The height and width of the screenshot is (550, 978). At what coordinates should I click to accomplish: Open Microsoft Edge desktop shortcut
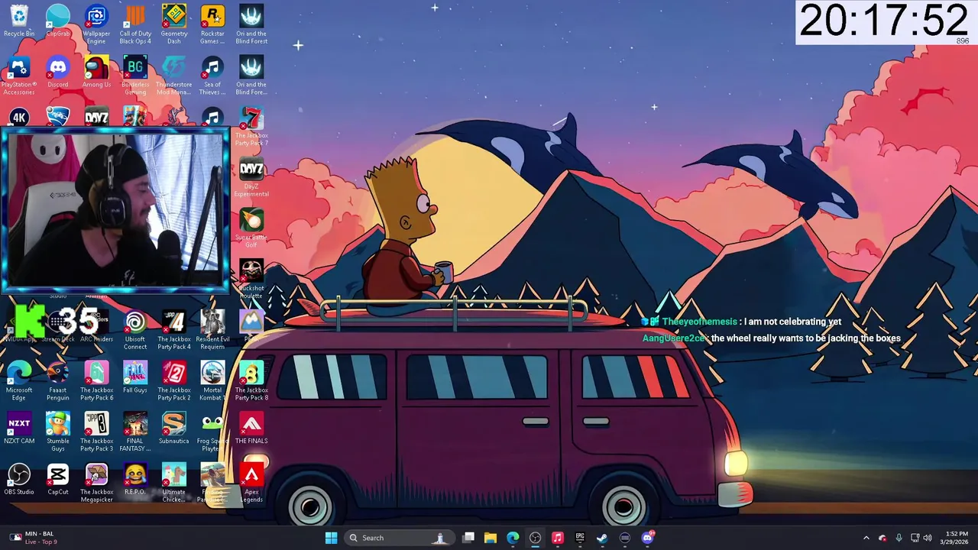tap(19, 381)
